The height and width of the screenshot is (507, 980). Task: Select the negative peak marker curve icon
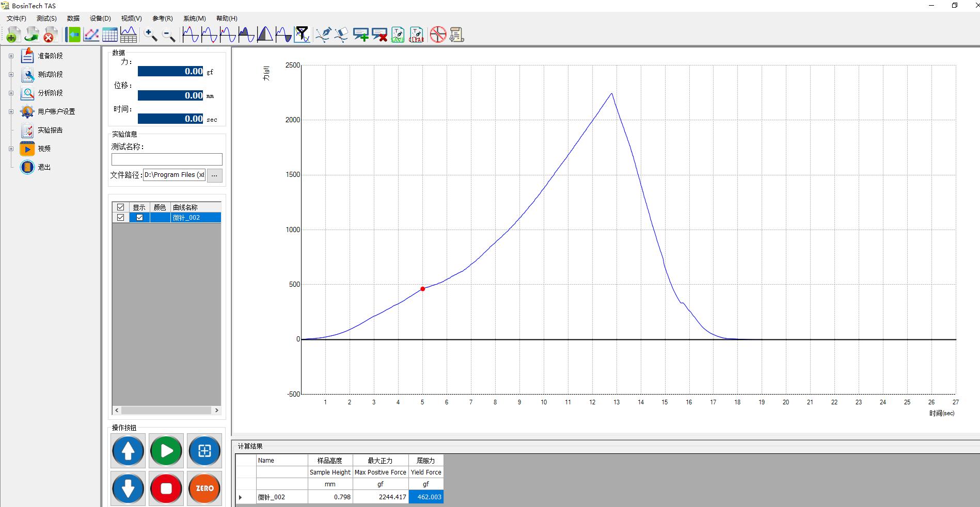(210, 35)
